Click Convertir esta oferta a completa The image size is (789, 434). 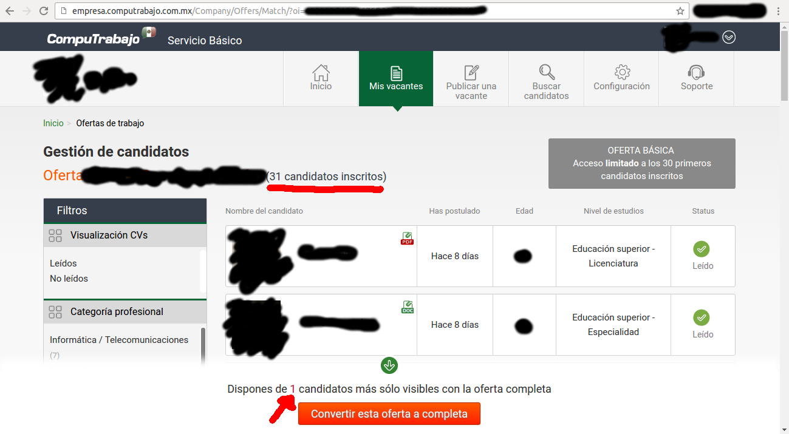389,414
